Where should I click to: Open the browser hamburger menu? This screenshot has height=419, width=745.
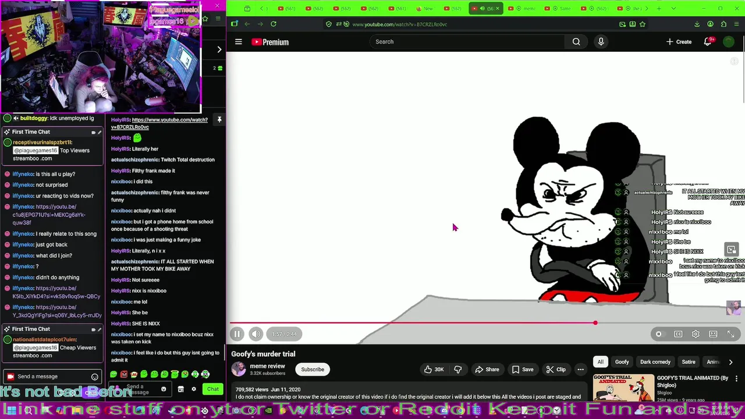736,24
